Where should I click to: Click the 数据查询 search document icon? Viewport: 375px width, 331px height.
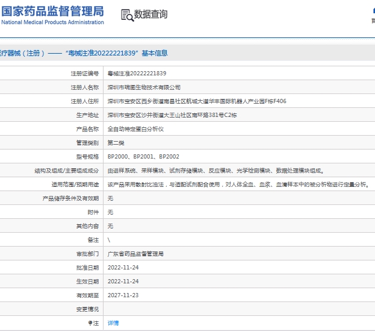point(127,15)
